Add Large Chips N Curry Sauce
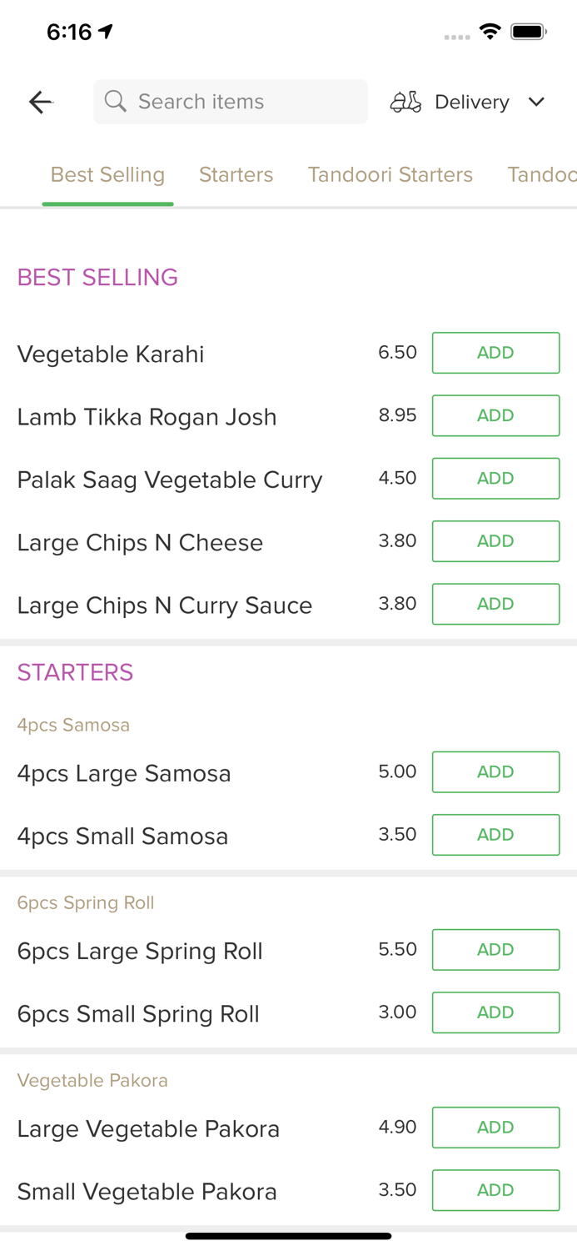 coord(495,604)
